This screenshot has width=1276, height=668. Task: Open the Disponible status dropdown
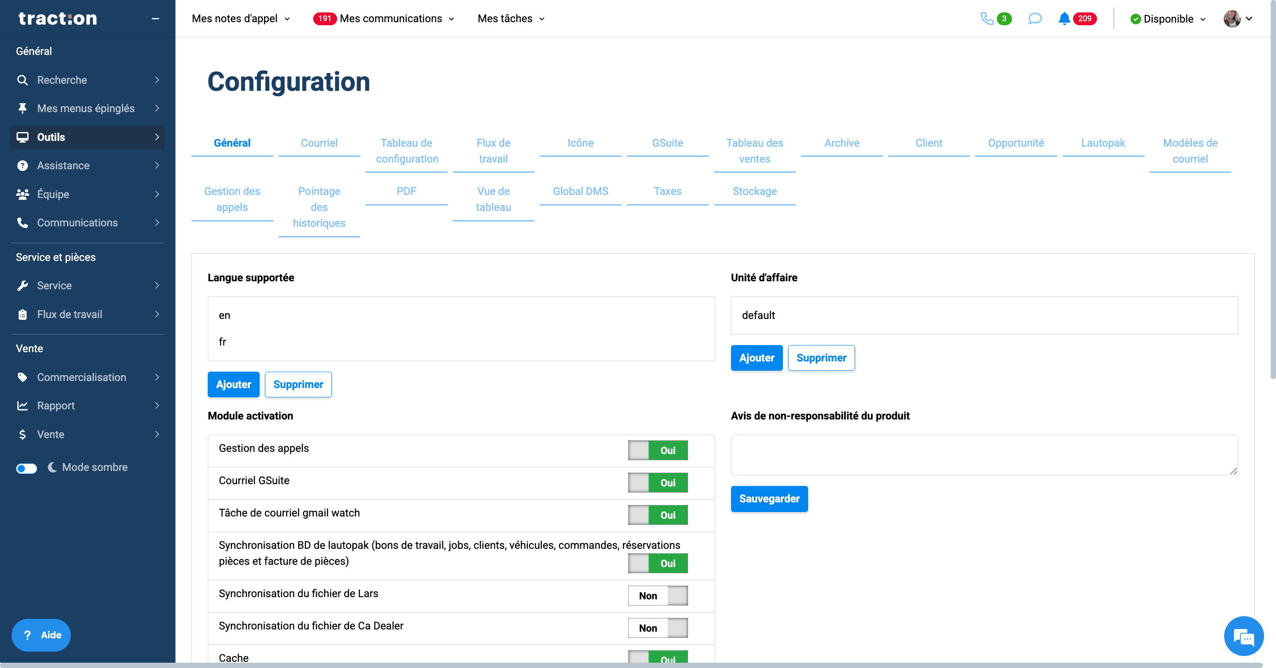pyautogui.click(x=1168, y=19)
